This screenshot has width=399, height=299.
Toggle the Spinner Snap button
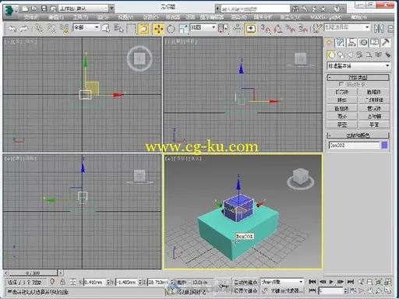point(303,29)
